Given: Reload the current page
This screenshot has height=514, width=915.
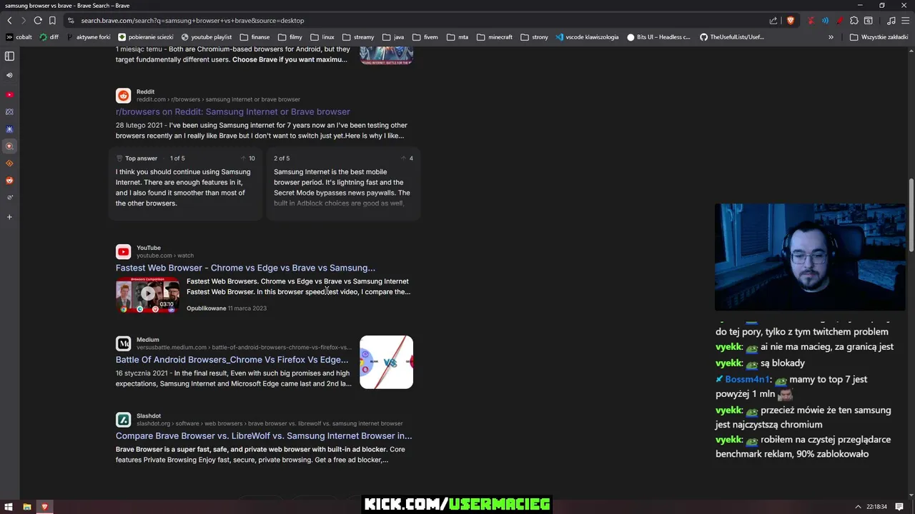Looking at the screenshot, I should (x=38, y=21).
